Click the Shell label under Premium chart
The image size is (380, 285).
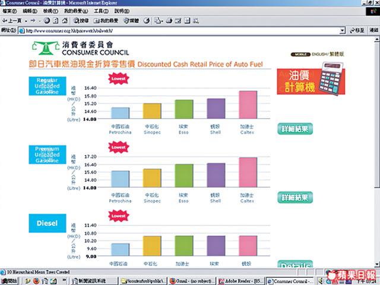216,198
